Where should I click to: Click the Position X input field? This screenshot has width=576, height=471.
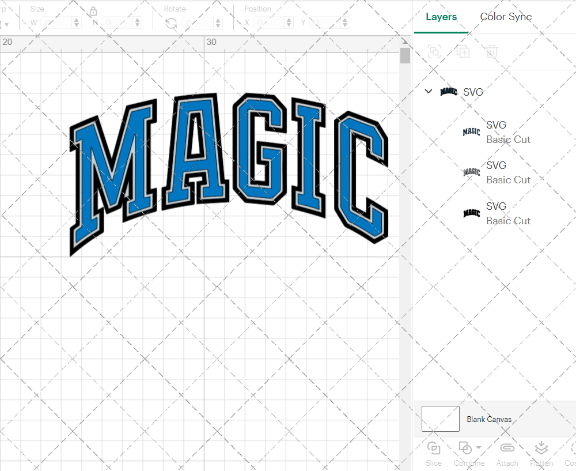269,23
